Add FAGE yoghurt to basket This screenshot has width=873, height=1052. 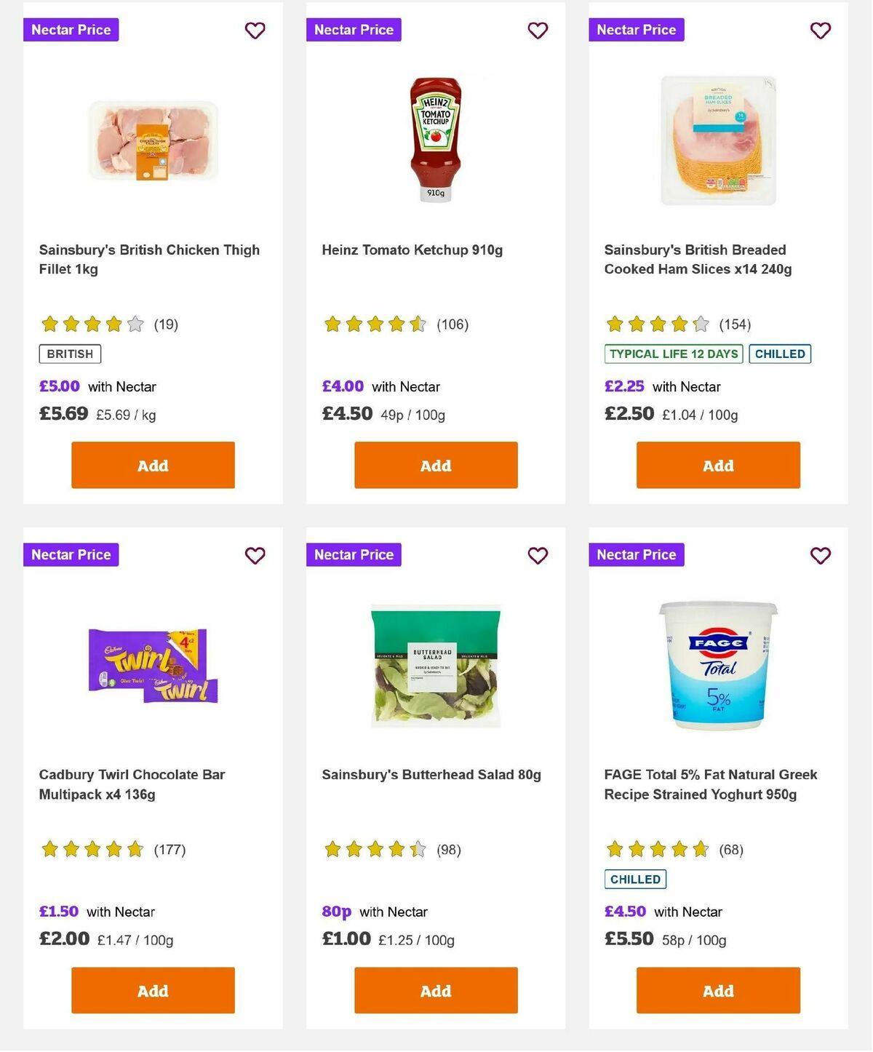(717, 990)
